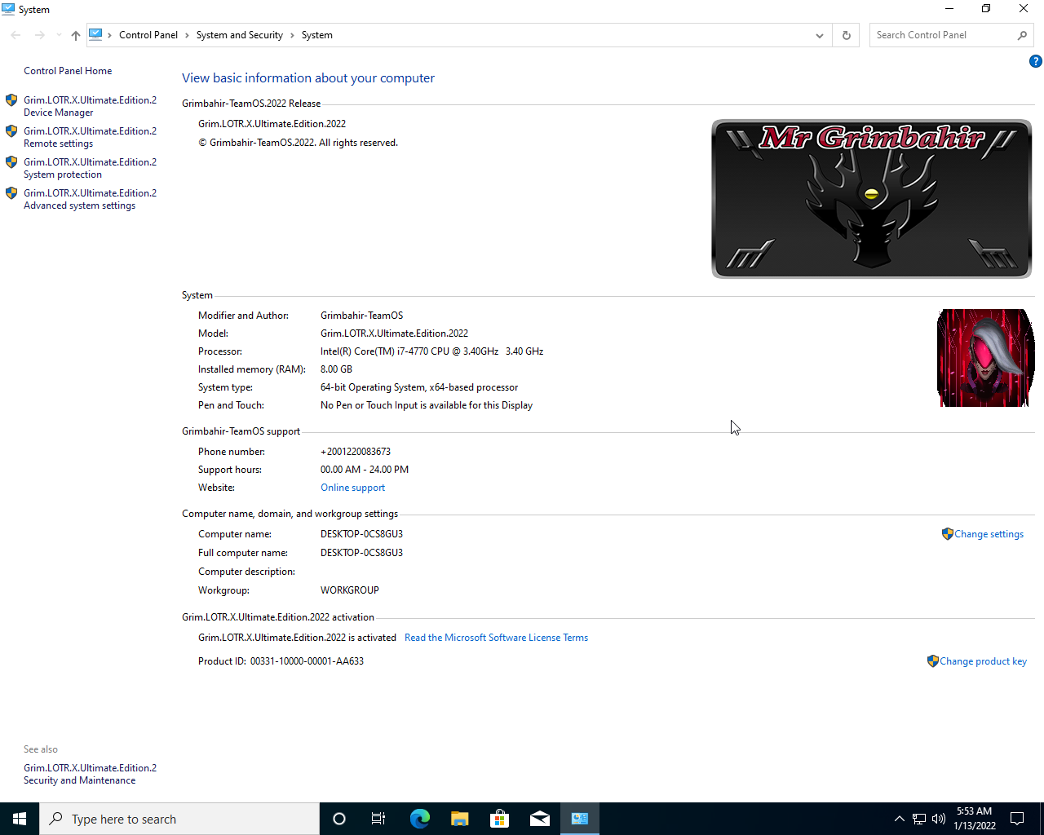
Task: Click the computer icon in address bar
Action: (x=96, y=34)
